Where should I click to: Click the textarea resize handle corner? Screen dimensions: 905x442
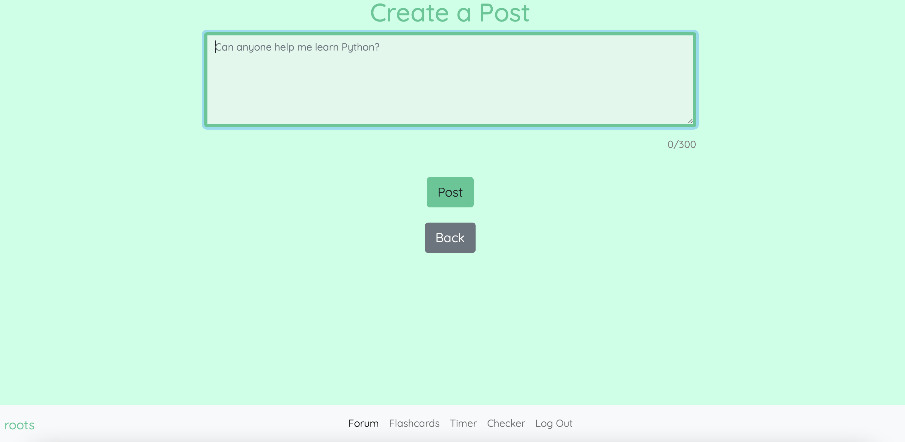tap(690, 121)
